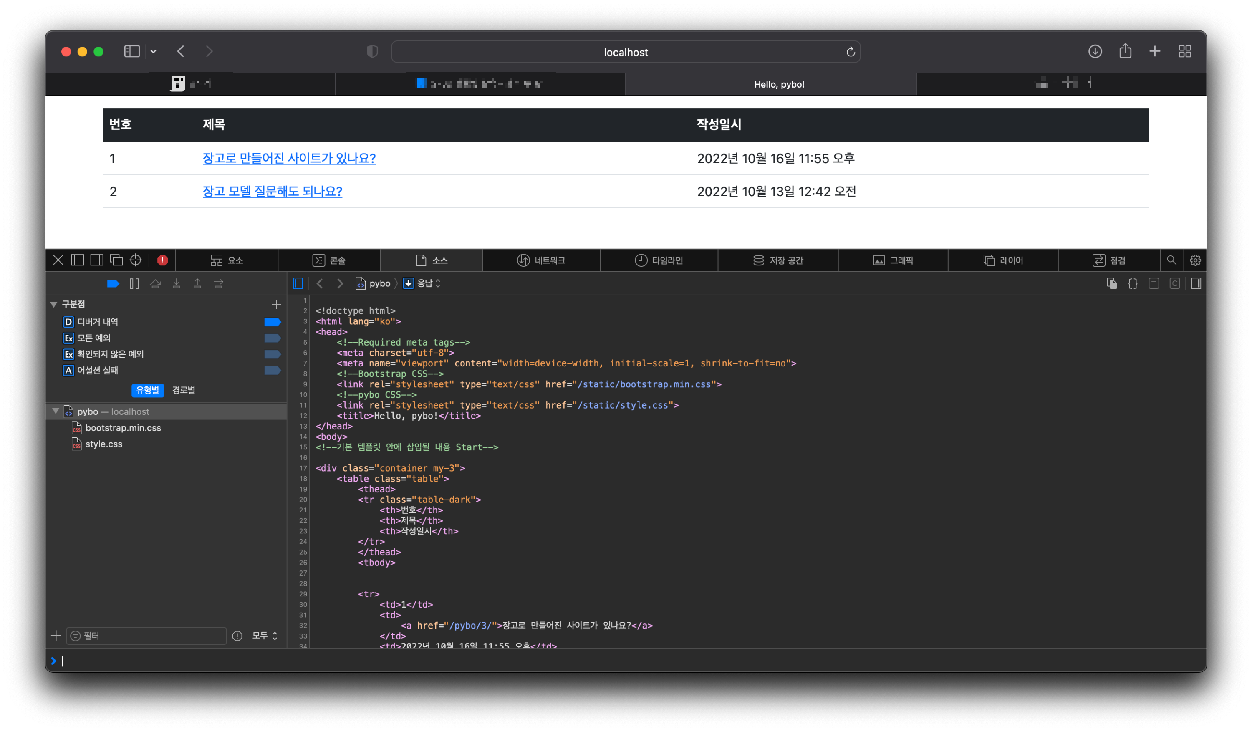Collapse the pybo localhost tree item
Viewport: 1252px width, 732px height.
56,411
